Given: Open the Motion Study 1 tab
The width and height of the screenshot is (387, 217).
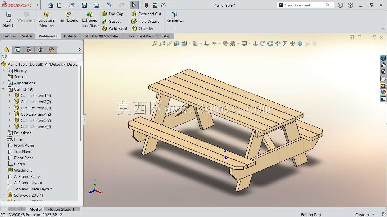Looking at the screenshot, I should (x=61, y=209).
